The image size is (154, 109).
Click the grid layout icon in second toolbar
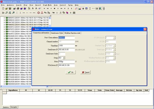click(74, 12)
